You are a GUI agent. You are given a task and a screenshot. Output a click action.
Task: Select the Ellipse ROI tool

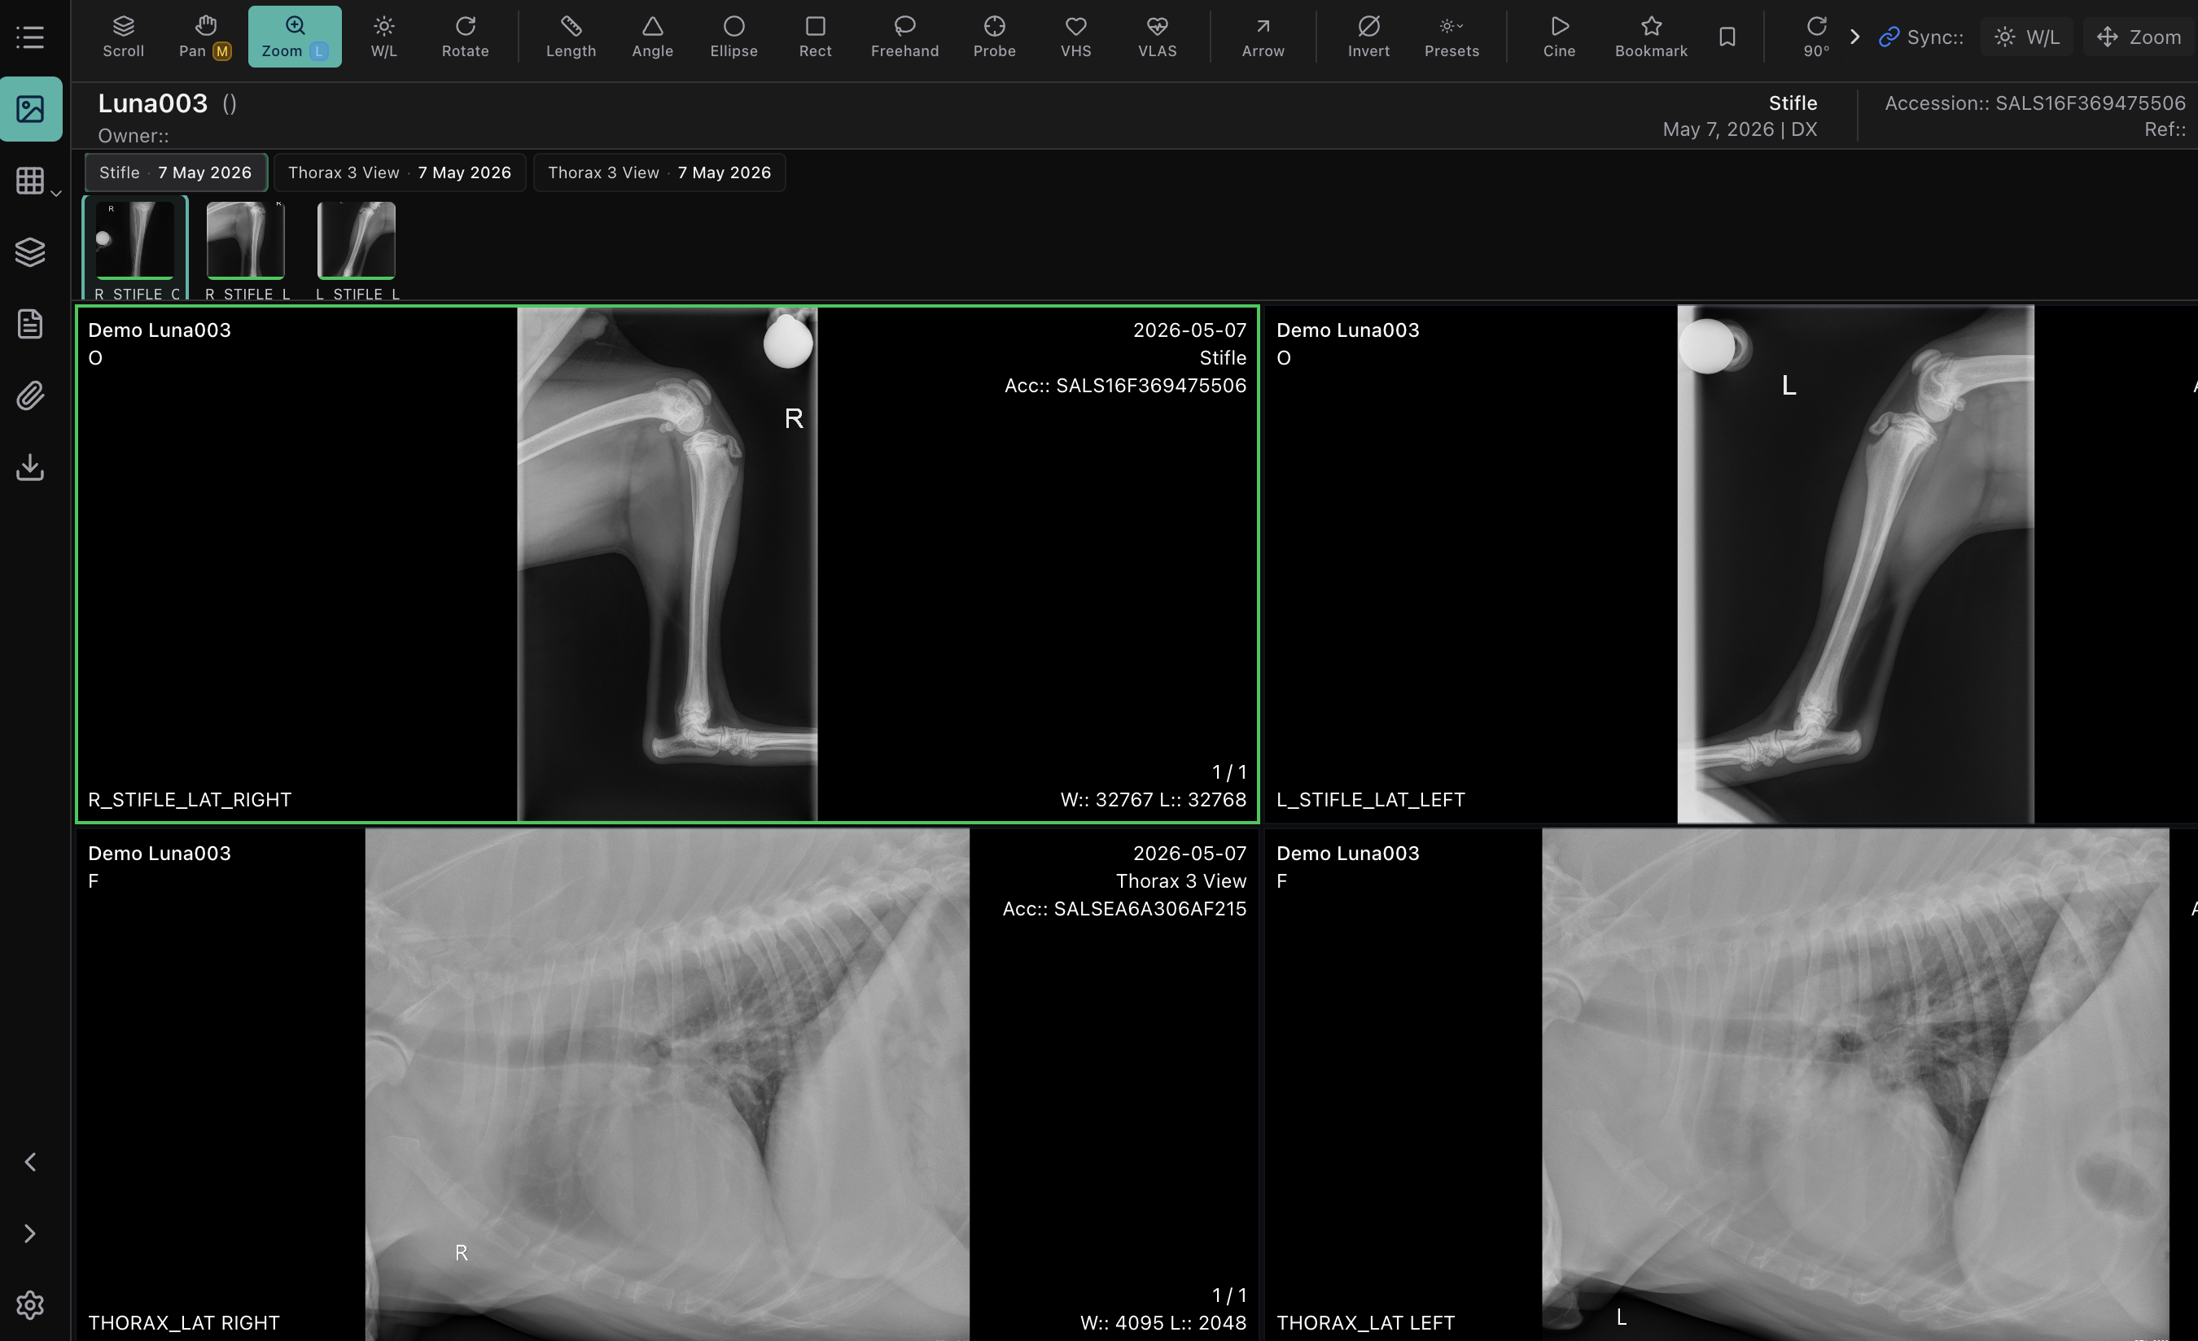point(733,37)
